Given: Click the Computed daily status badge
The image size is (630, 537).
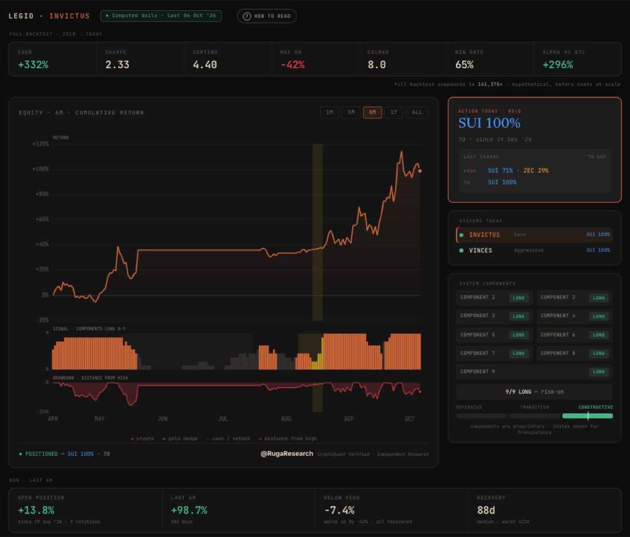Looking at the screenshot, I should coord(161,15).
